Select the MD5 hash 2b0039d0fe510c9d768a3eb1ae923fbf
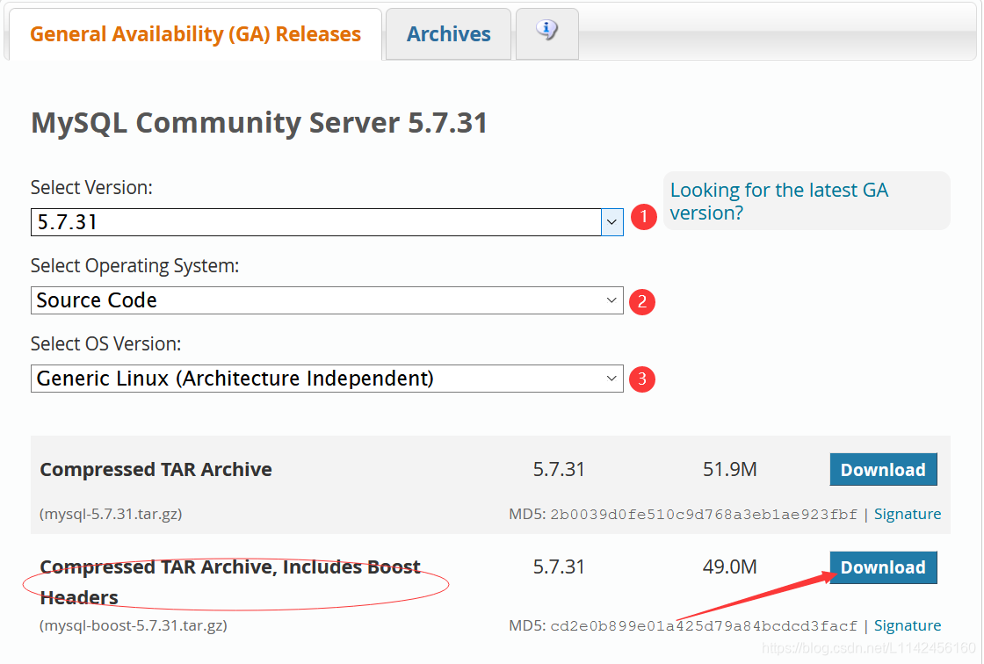The height and width of the screenshot is (664, 984). (704, 515)
